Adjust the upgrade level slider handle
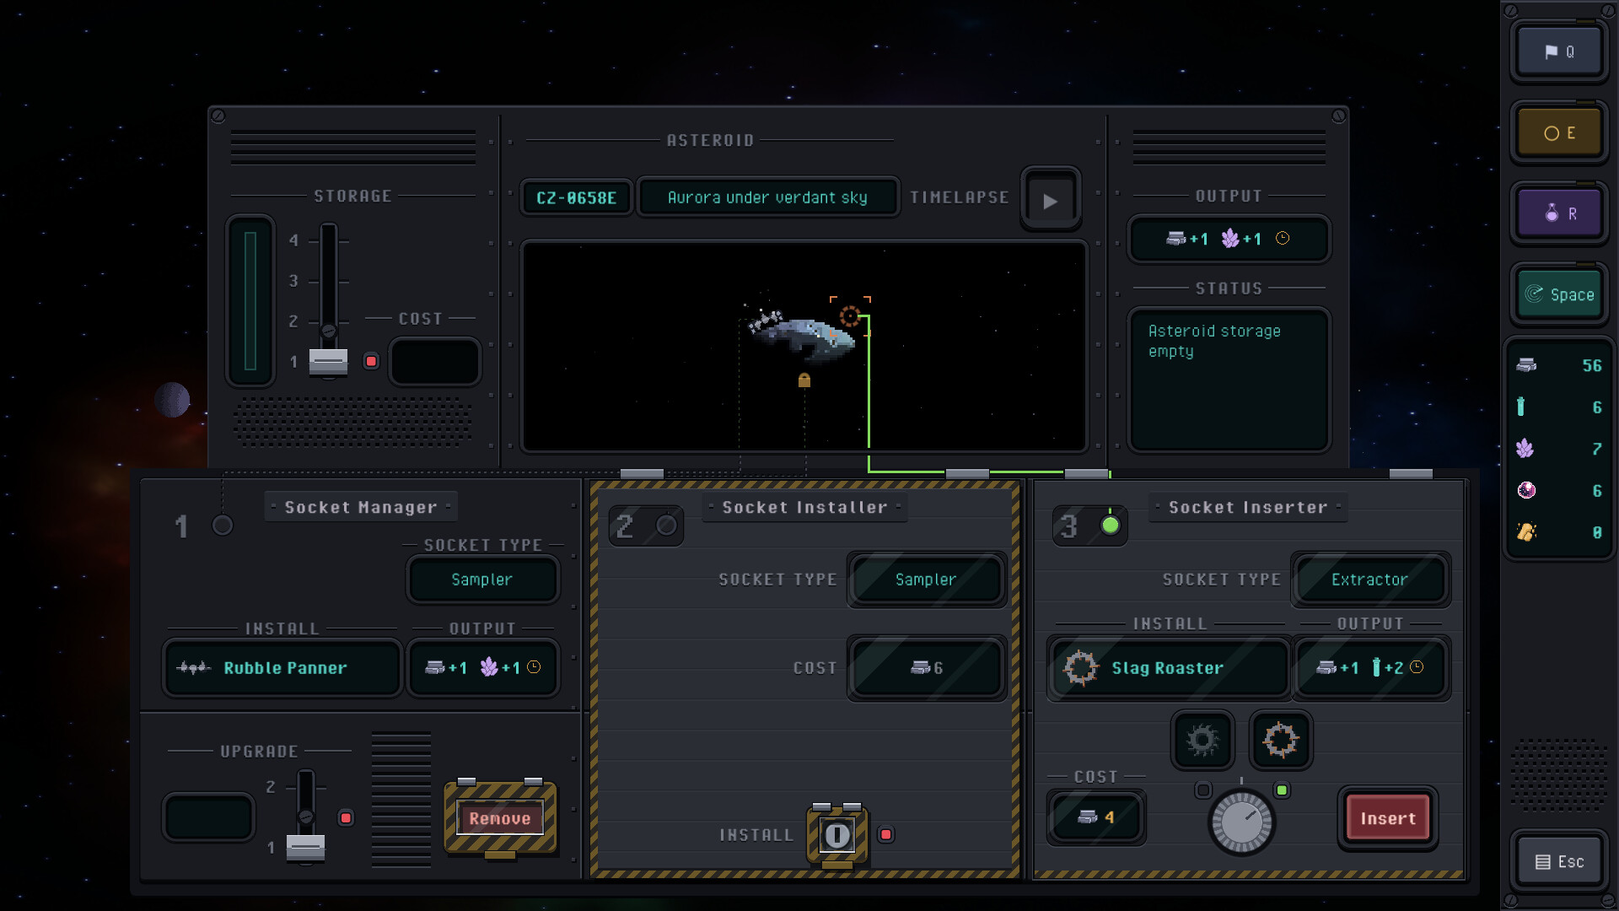This screenshot has height=911, width=1619. (305, 847)
